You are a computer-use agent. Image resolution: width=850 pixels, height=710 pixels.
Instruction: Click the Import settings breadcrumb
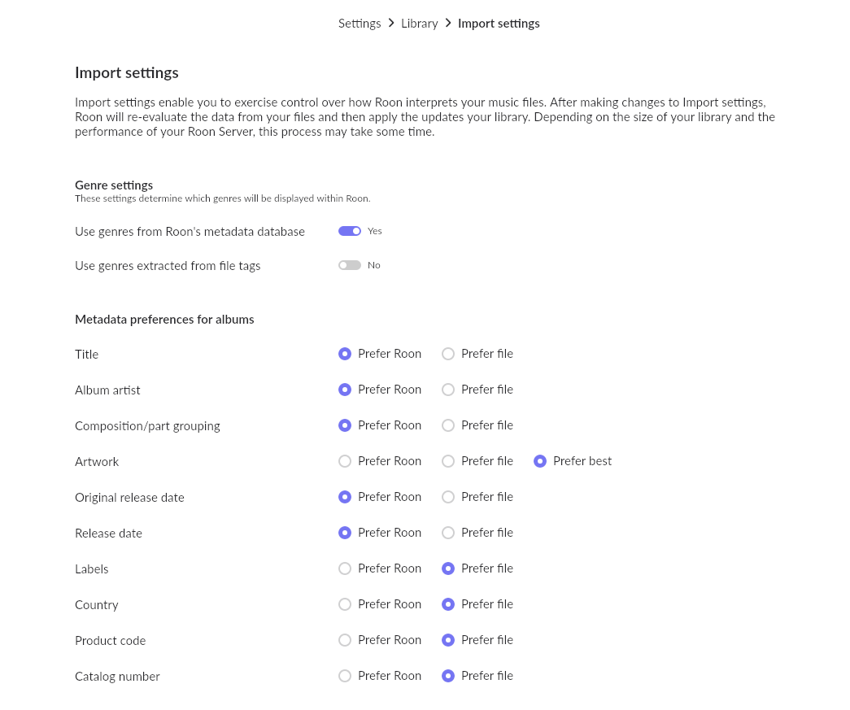coord(499,24)
